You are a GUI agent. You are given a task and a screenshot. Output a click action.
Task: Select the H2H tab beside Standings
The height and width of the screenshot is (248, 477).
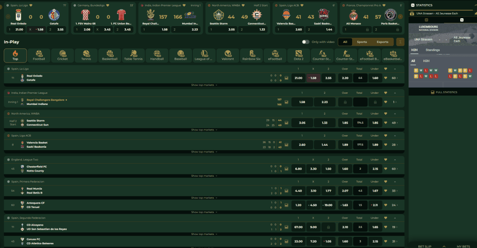[414, 50]
